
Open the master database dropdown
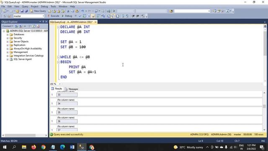(x=43, y=16)
